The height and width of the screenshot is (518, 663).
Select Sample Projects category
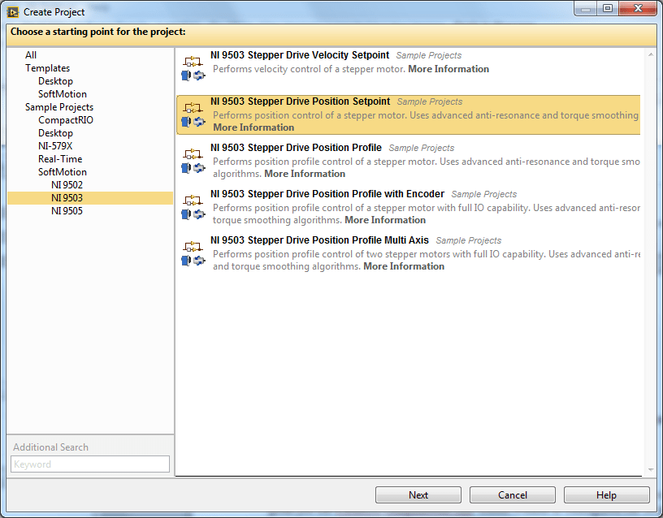click(x=59, y=107)
